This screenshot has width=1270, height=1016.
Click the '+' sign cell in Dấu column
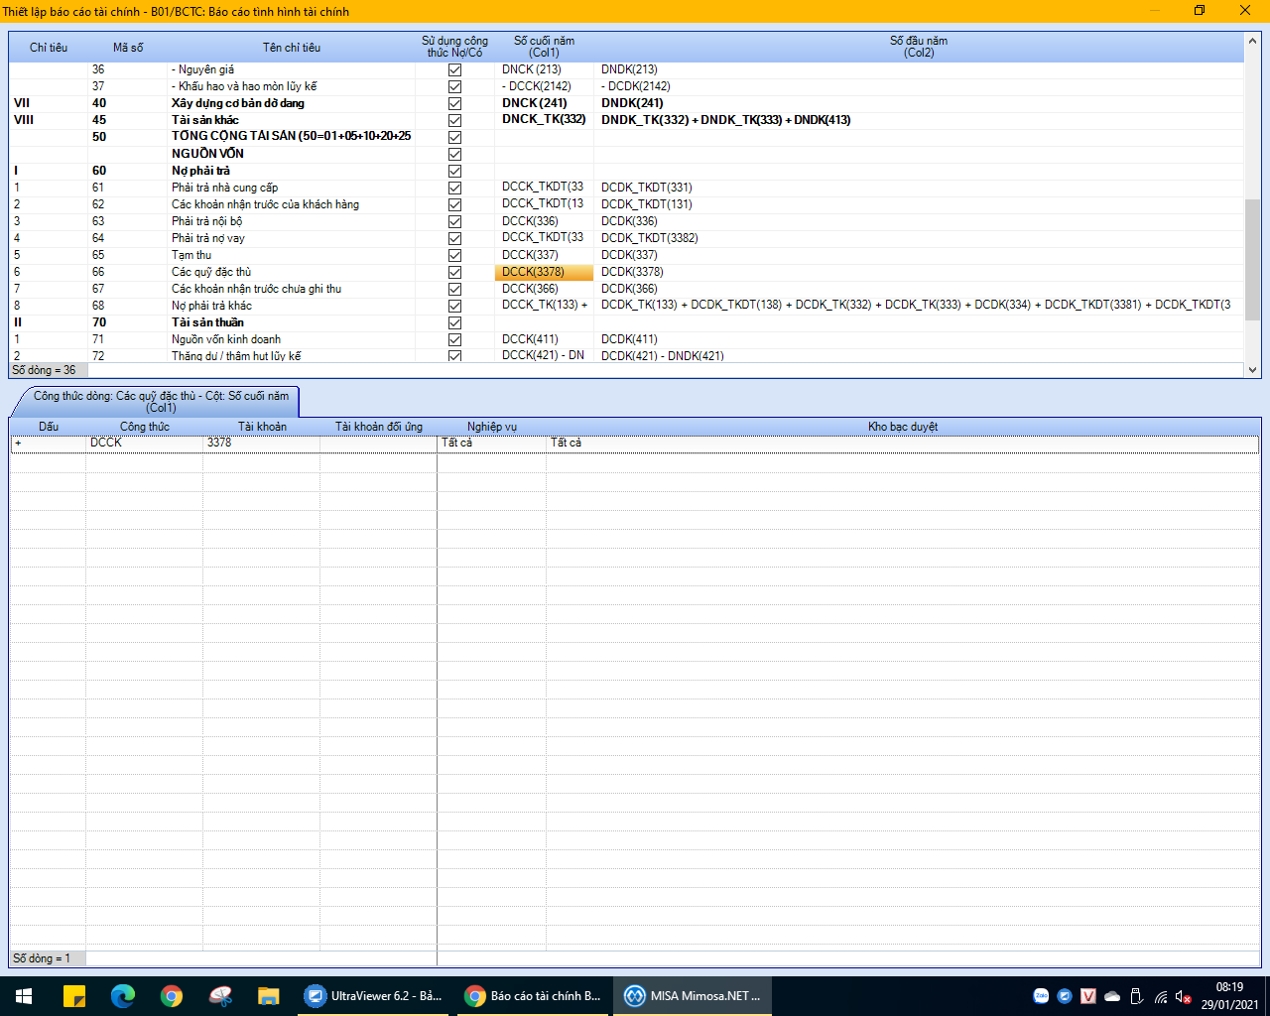click(49, 444)
